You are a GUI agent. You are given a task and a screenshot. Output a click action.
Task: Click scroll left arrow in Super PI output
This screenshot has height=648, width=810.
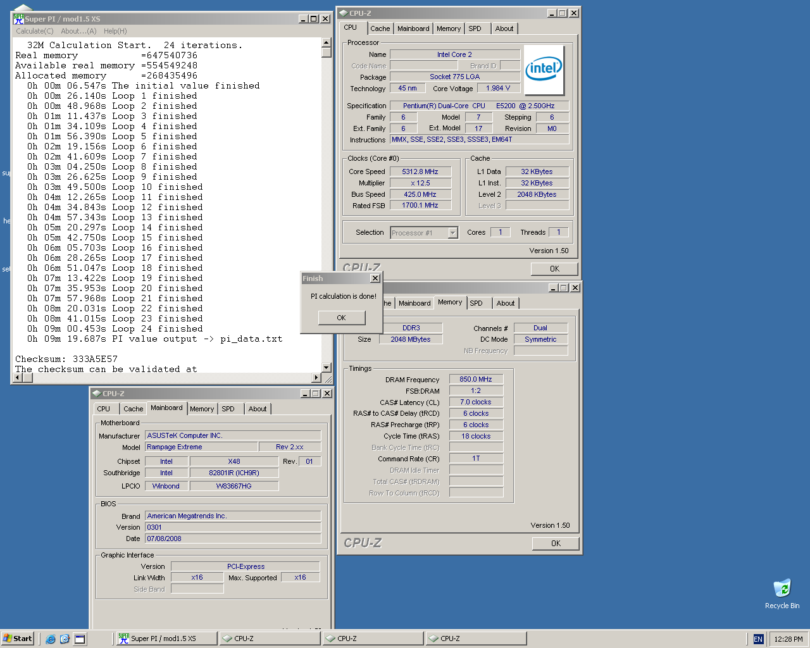[x=18, y=378]
